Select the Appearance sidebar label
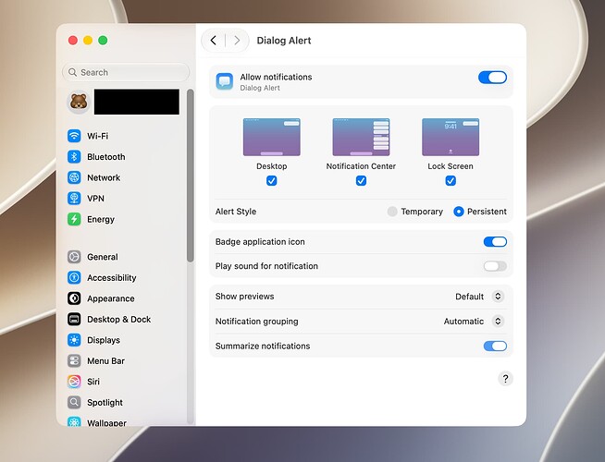 (x=111, y=298)
